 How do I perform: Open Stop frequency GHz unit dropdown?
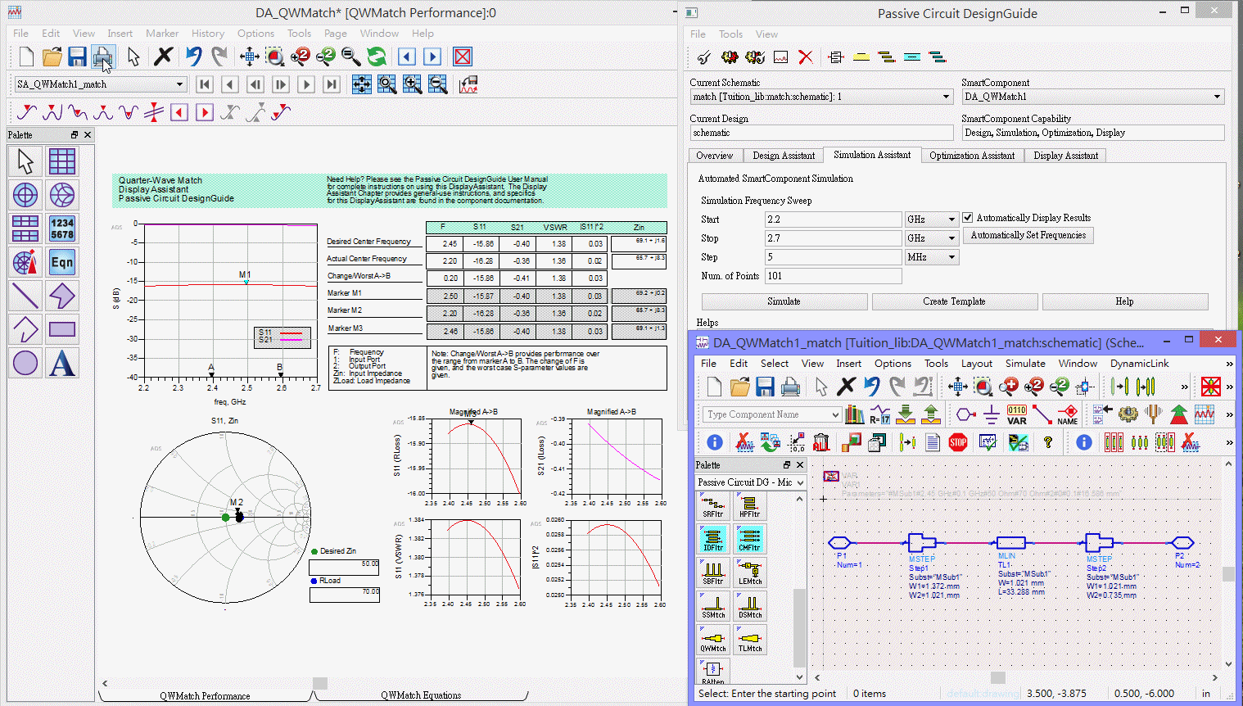[x=951, y=238]
